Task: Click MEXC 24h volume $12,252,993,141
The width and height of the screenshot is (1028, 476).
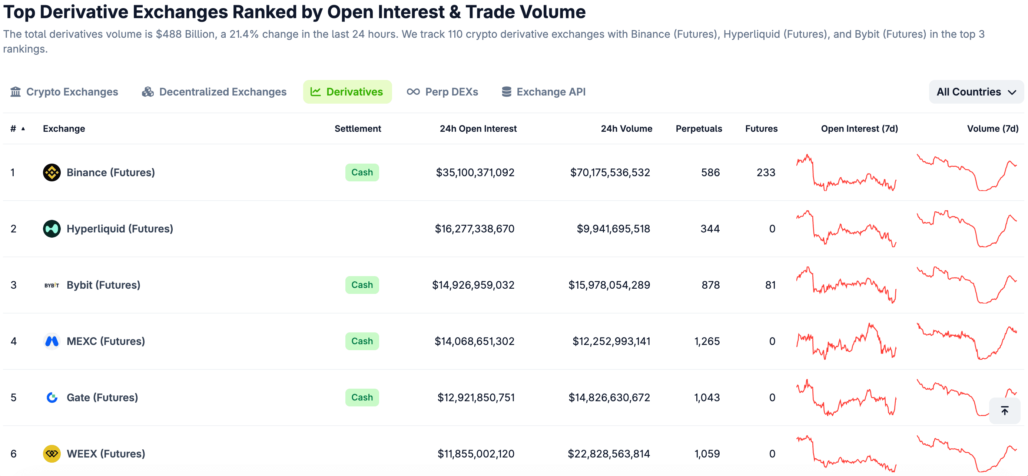Action: pyautogui.click(x=611, y=341)
